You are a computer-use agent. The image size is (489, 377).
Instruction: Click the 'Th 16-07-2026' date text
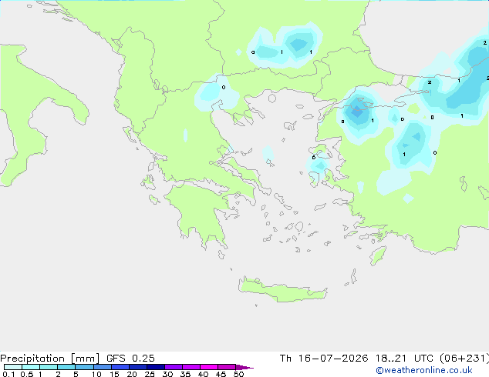click(x=324, y=359)
